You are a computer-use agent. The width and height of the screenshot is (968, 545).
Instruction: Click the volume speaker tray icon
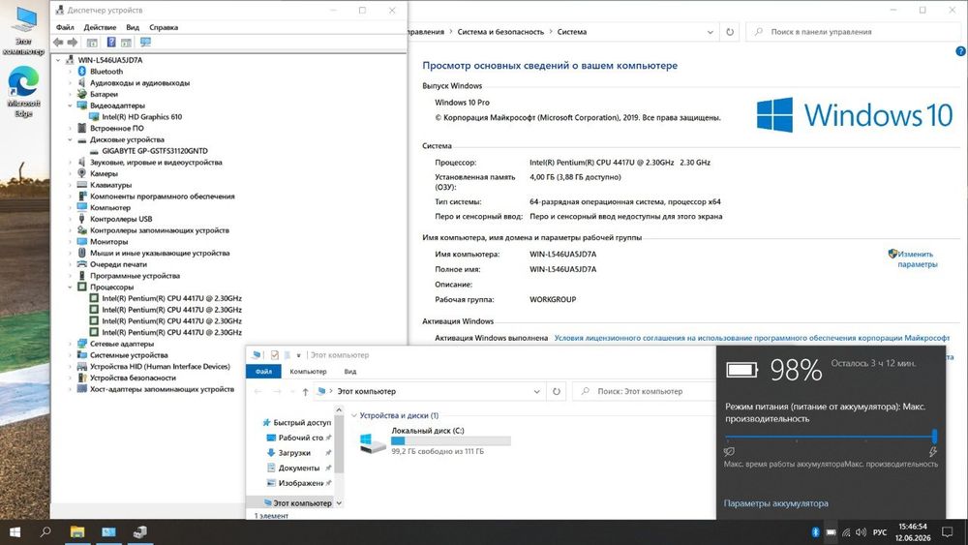tap(862, 532)
